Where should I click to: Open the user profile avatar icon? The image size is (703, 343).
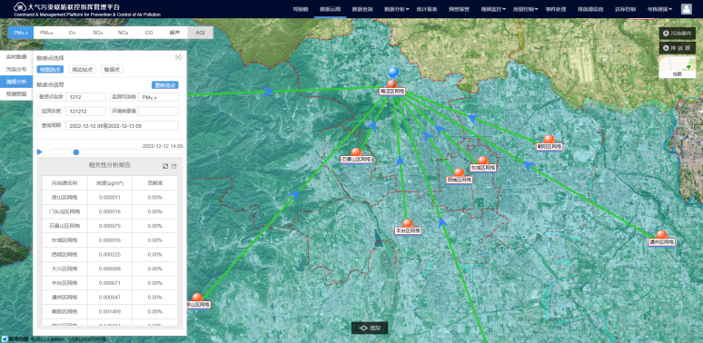point(686,9)
